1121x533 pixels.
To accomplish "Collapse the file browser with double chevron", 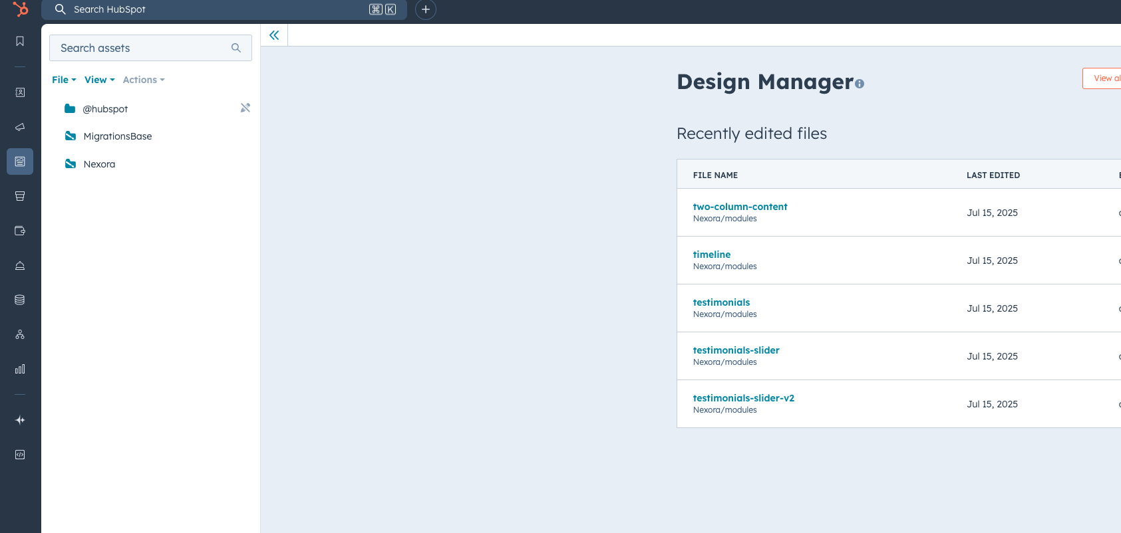I will tap(274, 35).
